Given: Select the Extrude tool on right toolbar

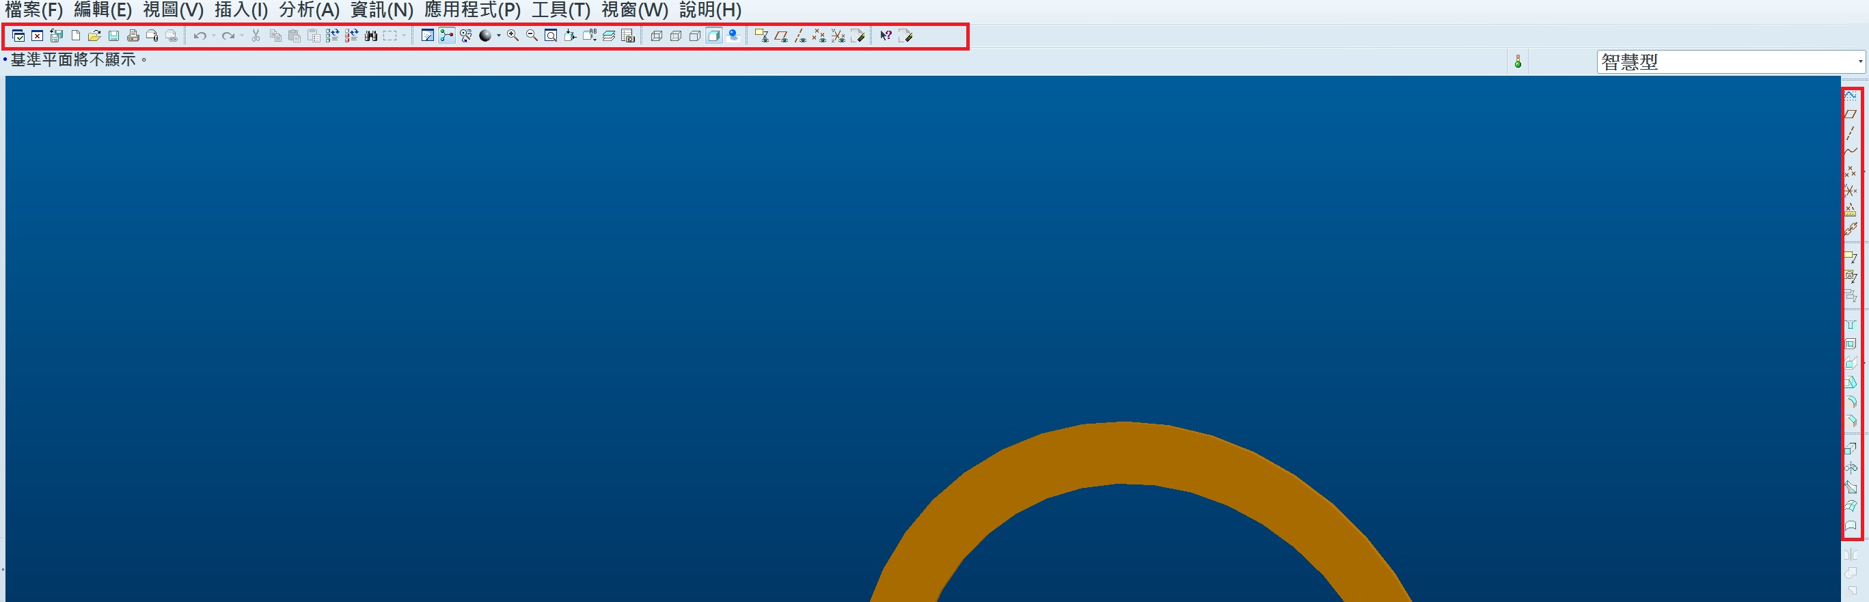Looking at the screenshot, I should pos(1851,449).
